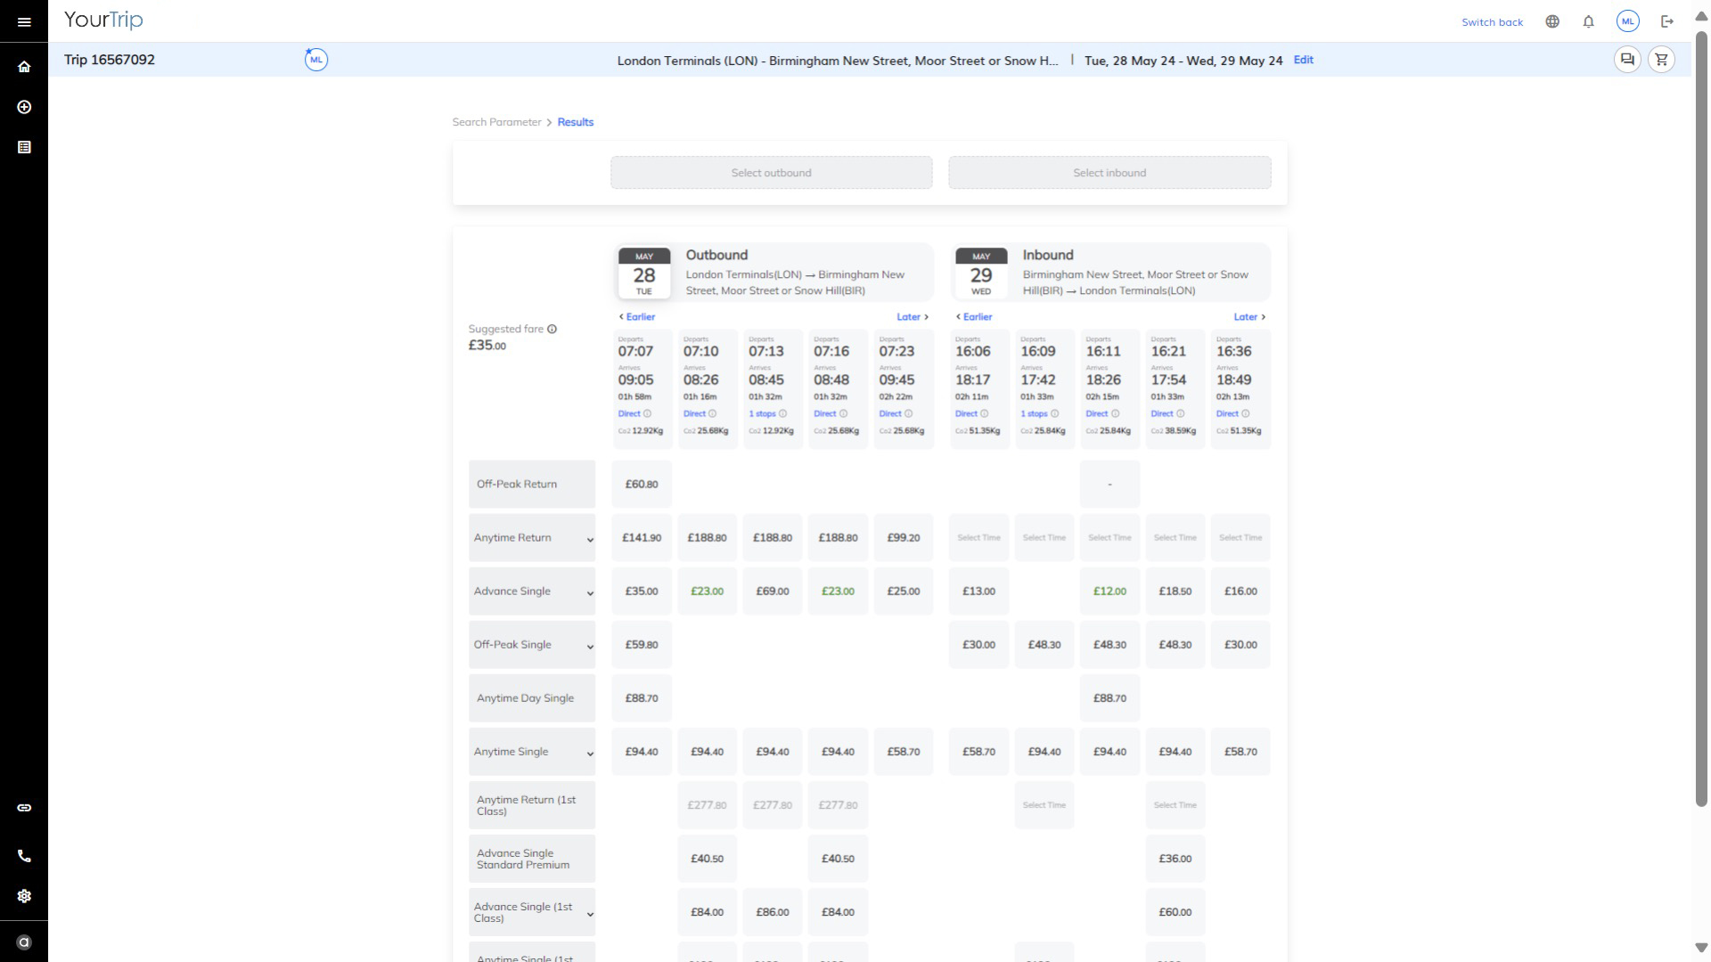Click the add new trip plus icon

tap(24, 107)
